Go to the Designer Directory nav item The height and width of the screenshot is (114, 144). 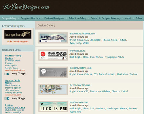coord(30,18)
